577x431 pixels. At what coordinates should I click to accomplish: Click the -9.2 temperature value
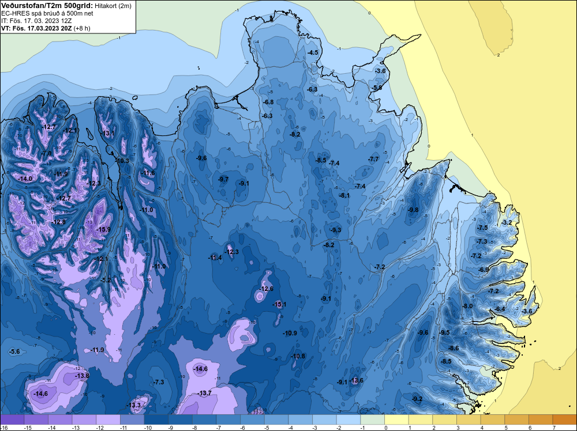click(x=417, y=399)
